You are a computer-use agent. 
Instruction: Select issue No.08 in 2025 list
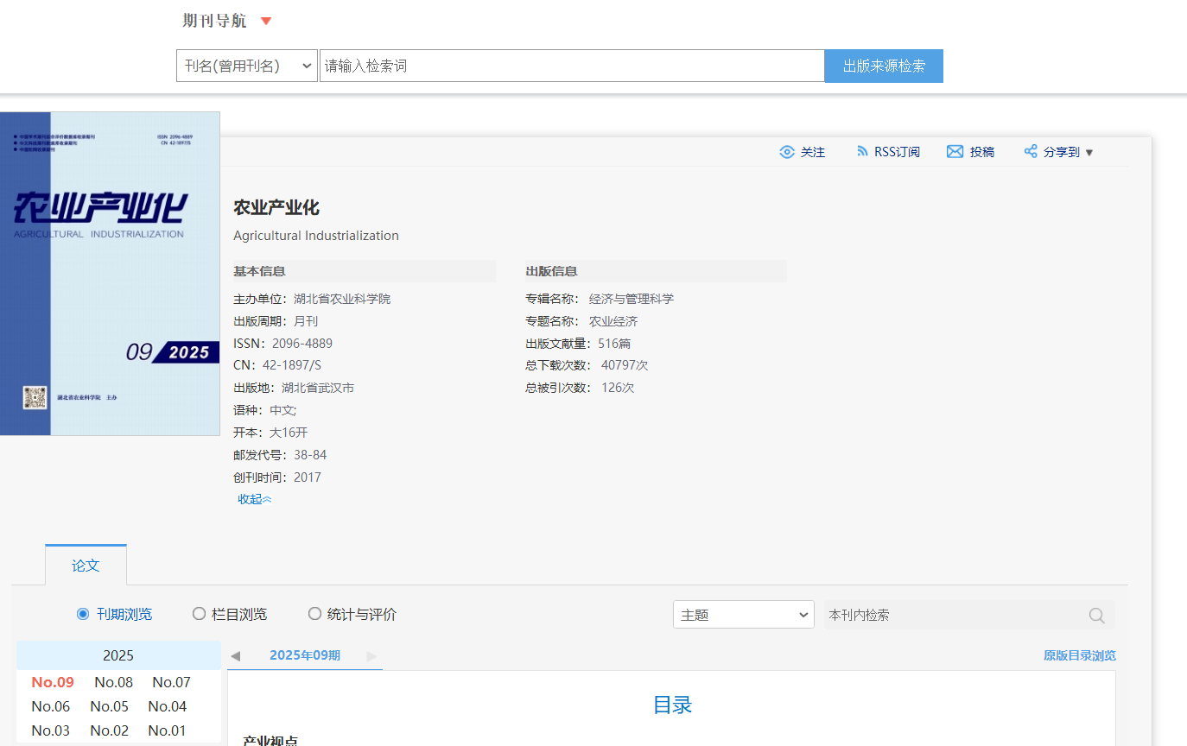pos(113,682)
